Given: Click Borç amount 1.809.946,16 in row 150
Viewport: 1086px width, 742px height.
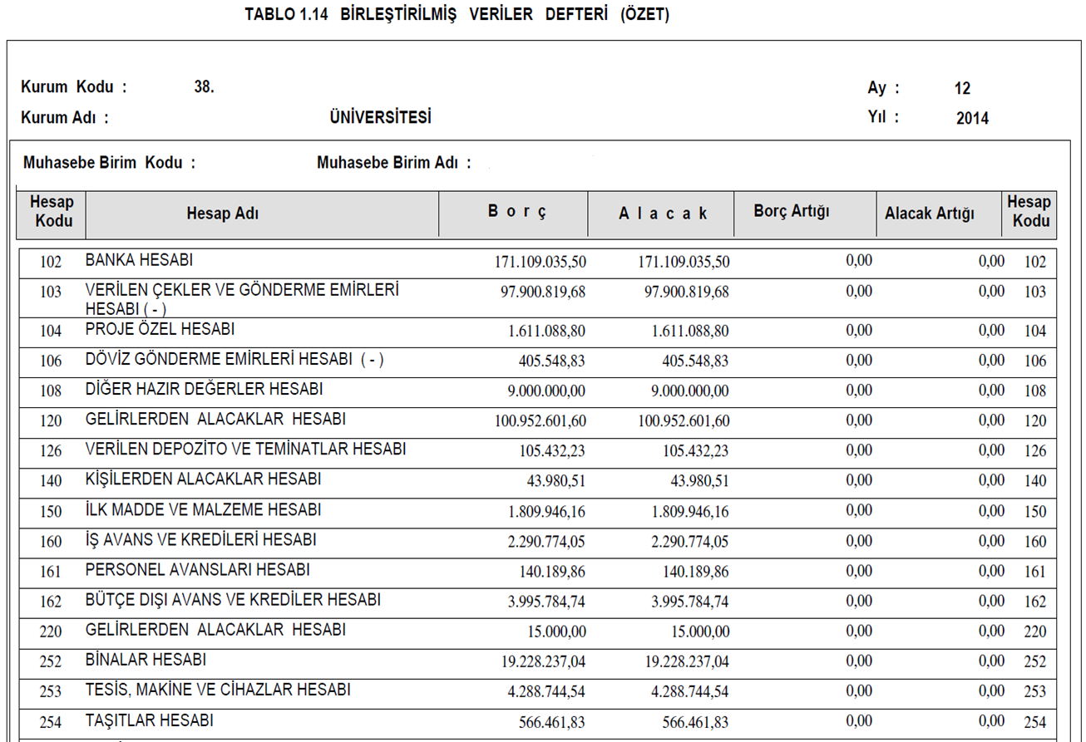Looking at the screenshot, I should (x=546, y=511).
